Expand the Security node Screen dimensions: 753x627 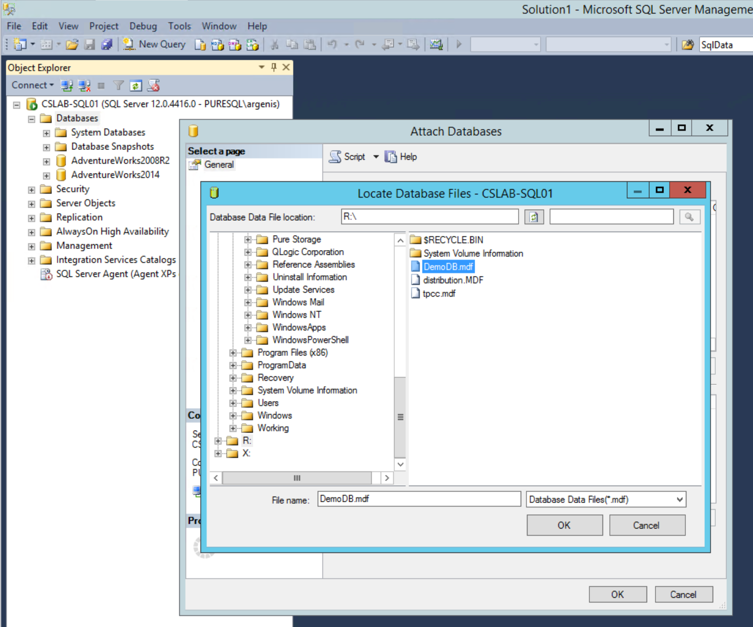31,190
